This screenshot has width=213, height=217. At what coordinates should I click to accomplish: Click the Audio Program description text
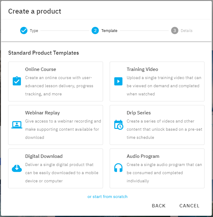coord(164,173)
